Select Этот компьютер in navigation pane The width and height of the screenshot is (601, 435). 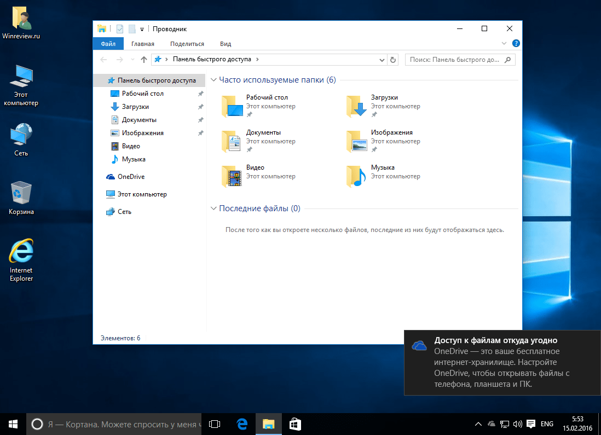(x=142, y=194)
